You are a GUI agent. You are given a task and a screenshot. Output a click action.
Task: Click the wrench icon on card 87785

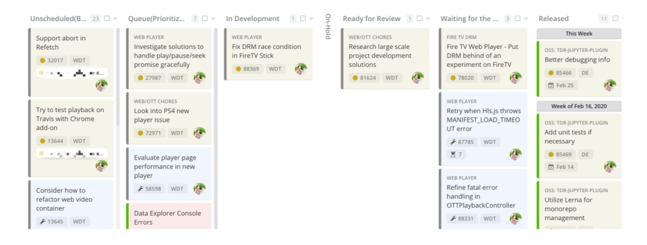pos(453,142)
